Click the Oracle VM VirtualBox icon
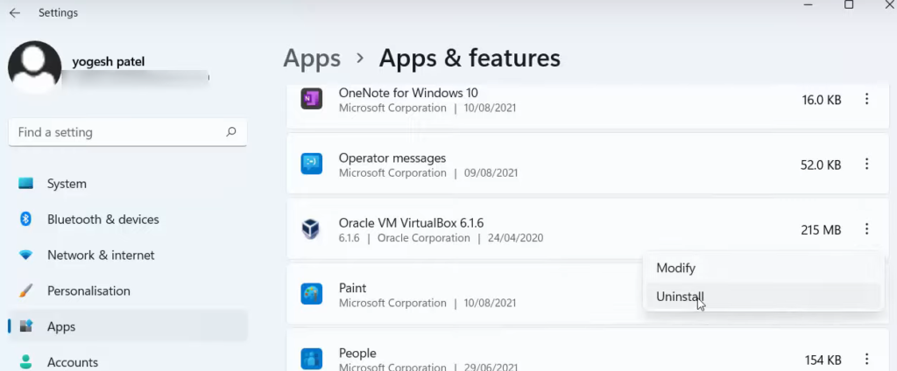The height and width of the screenshot is (371, 897). (312, 229)
